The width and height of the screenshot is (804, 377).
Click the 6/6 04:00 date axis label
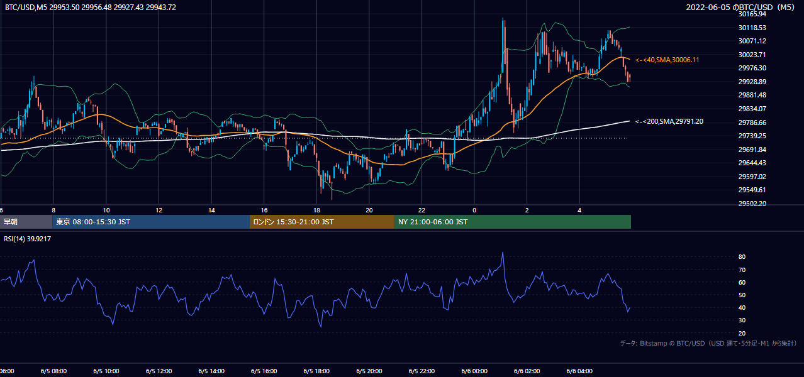pyautogui.click(x=580, y=371)
